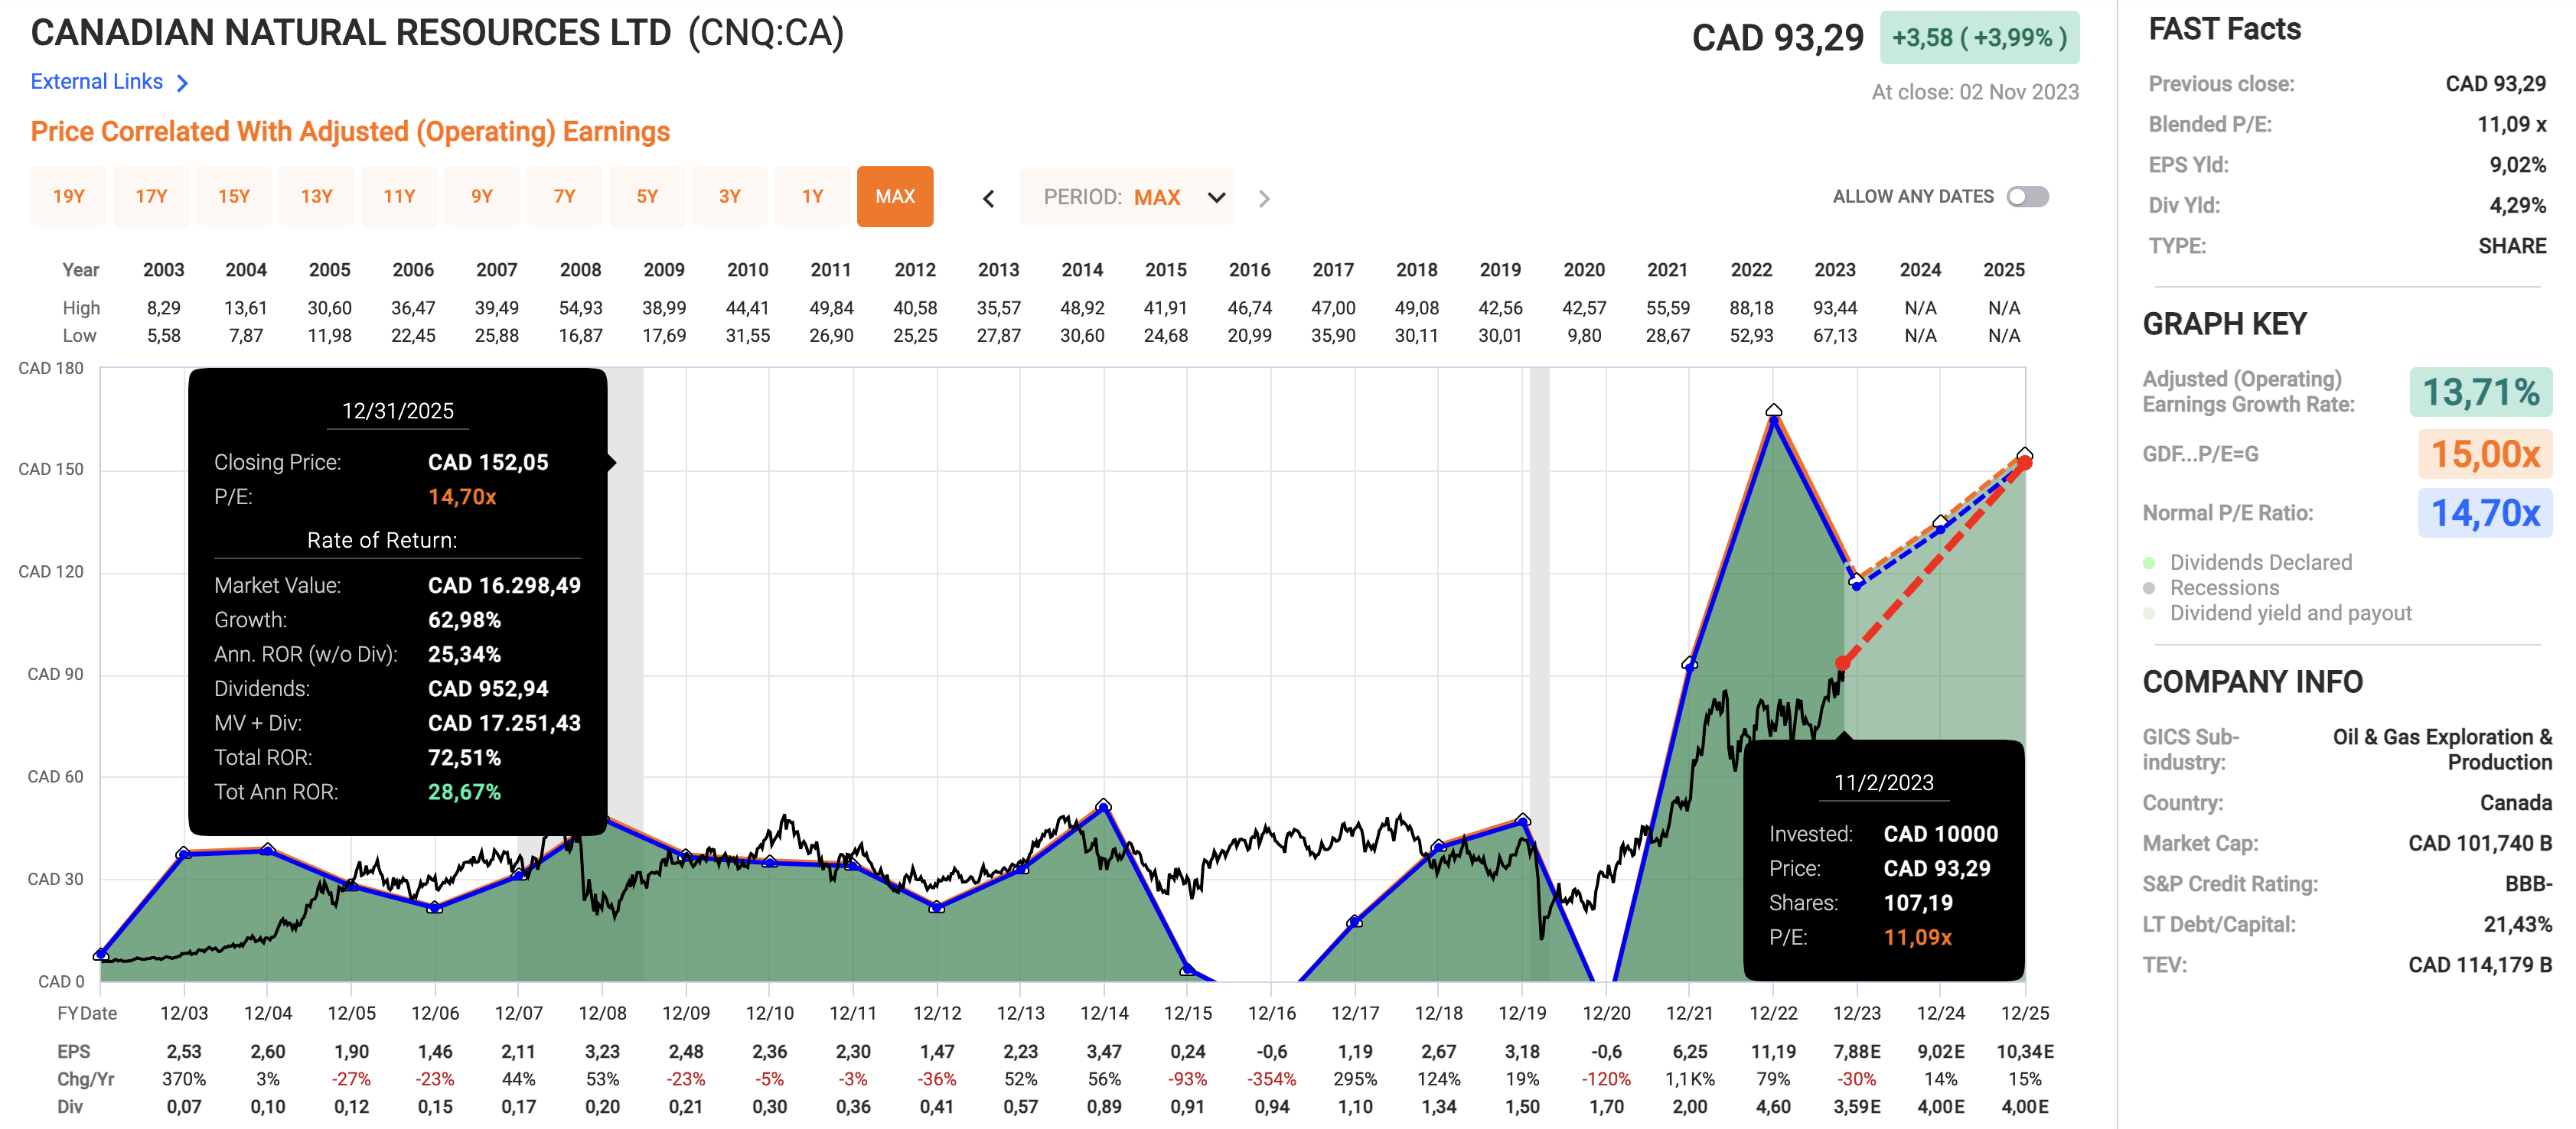Click the 12/24 FY date label
2576x1129 pixels.
(x=1940, y=1013)
